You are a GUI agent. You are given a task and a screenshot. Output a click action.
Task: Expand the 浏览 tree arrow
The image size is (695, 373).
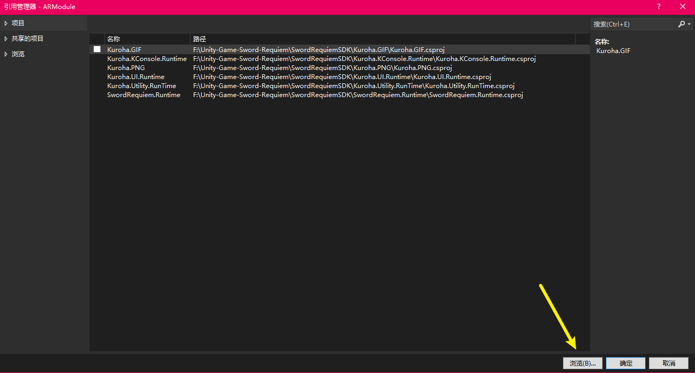tap(6, 54)
